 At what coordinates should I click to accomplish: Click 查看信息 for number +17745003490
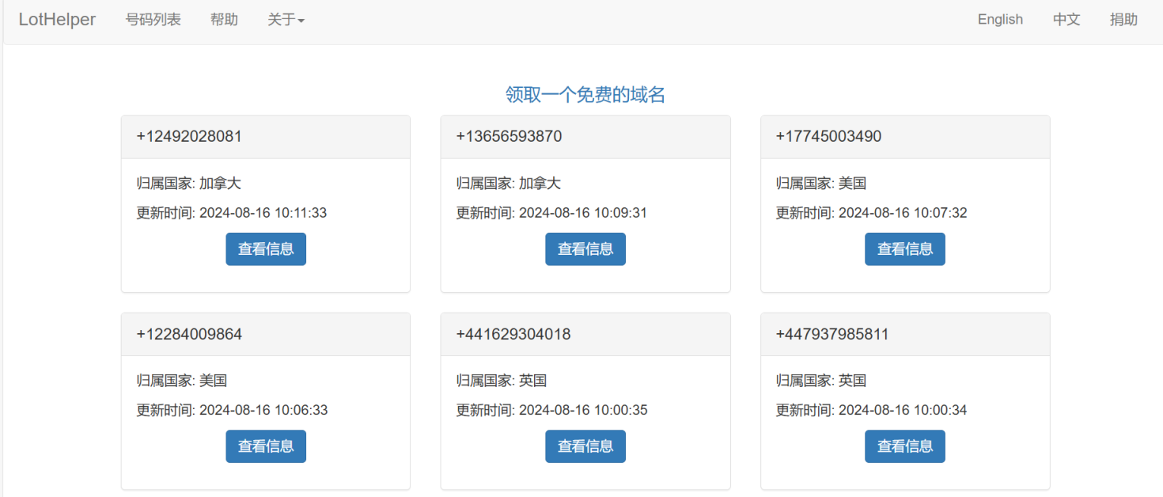[x=904, y=249]
